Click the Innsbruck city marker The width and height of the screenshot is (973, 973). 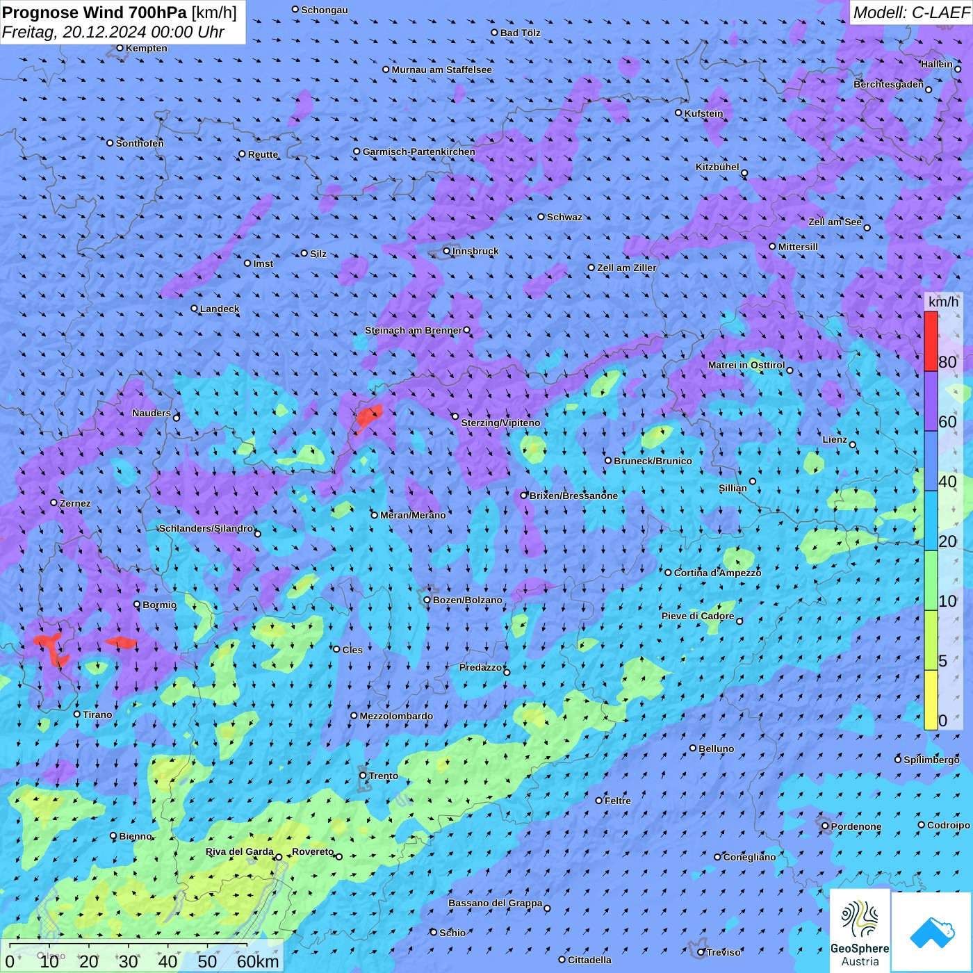pyautogui.click(x=447, y=251)
